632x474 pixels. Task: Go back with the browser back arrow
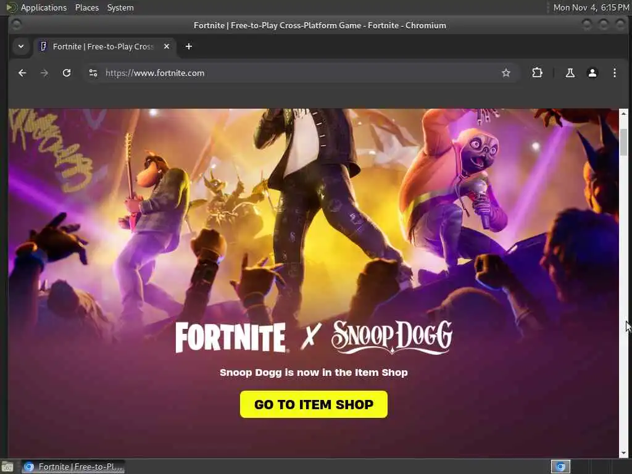22,73
